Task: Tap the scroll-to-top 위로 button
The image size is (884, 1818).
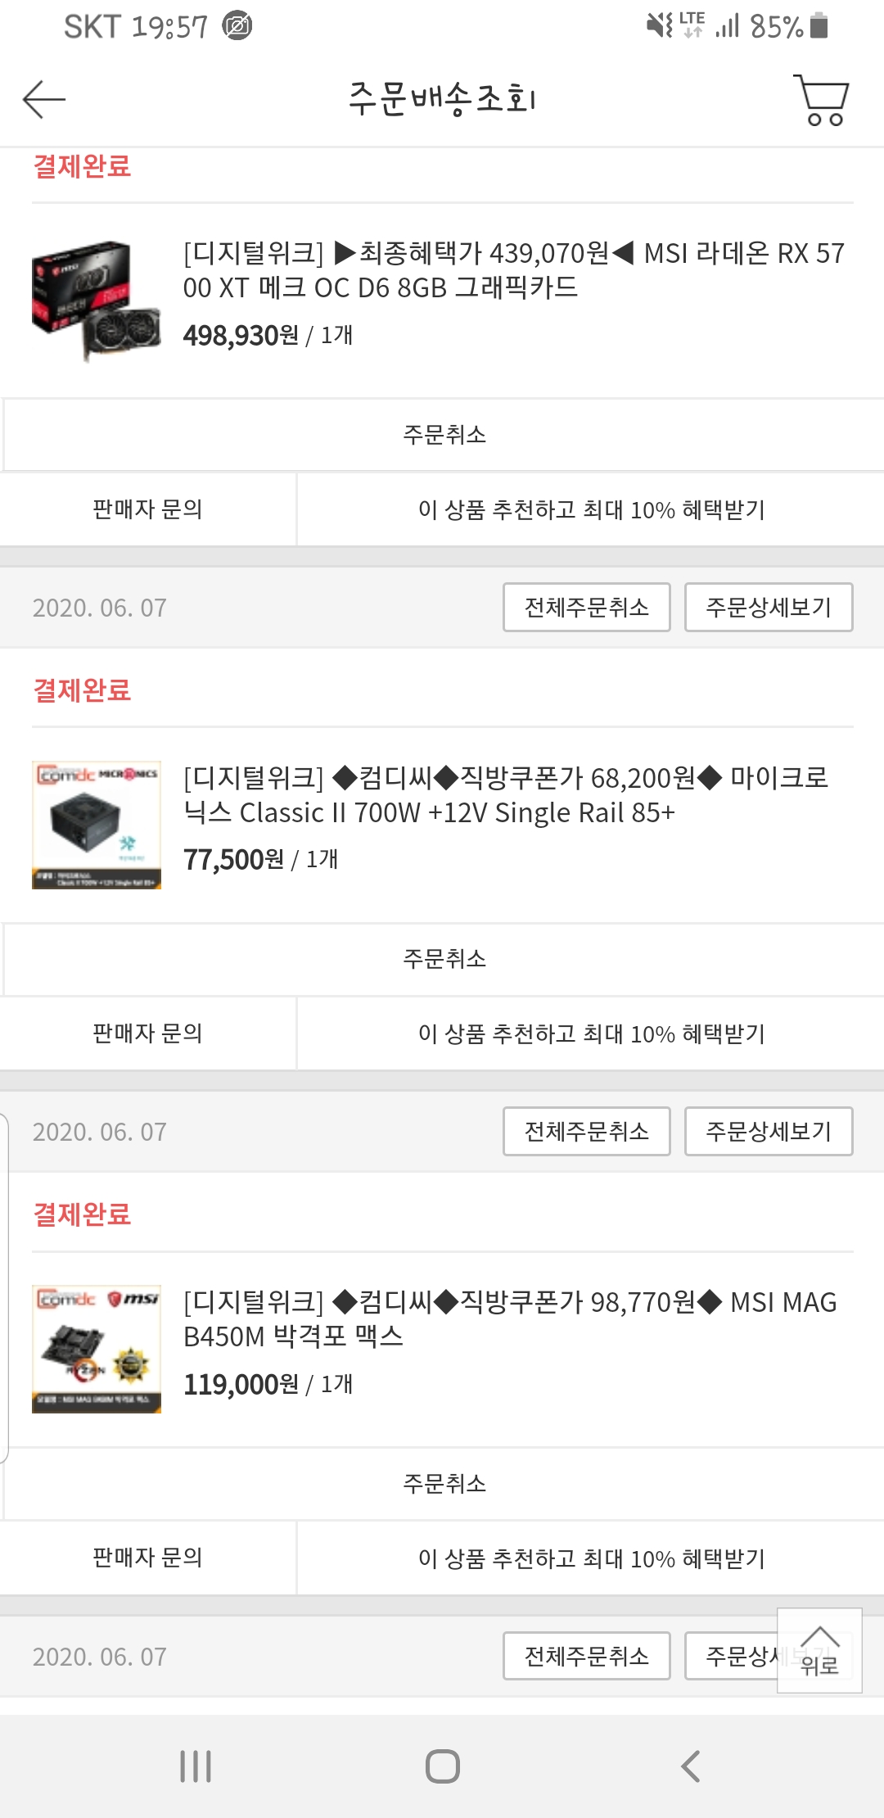Action: point(819,1650)
